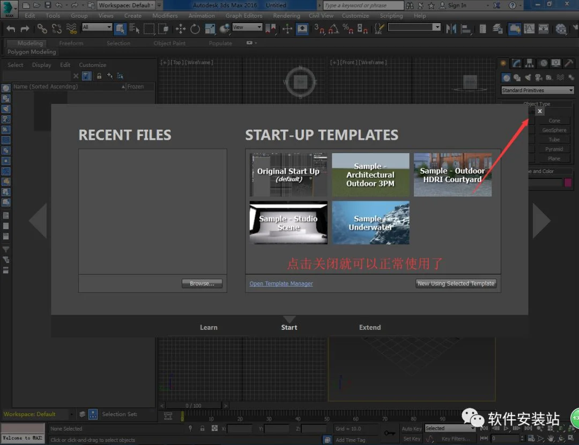
Task: Show the Cameras creation category
Action: pos(539,78)
